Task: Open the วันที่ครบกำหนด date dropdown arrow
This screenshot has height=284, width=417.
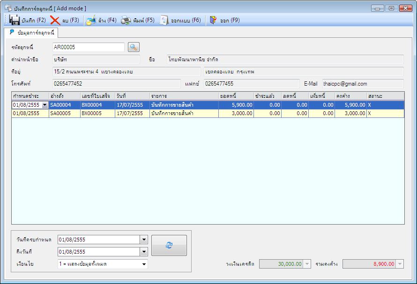Action: coord(144,240)
